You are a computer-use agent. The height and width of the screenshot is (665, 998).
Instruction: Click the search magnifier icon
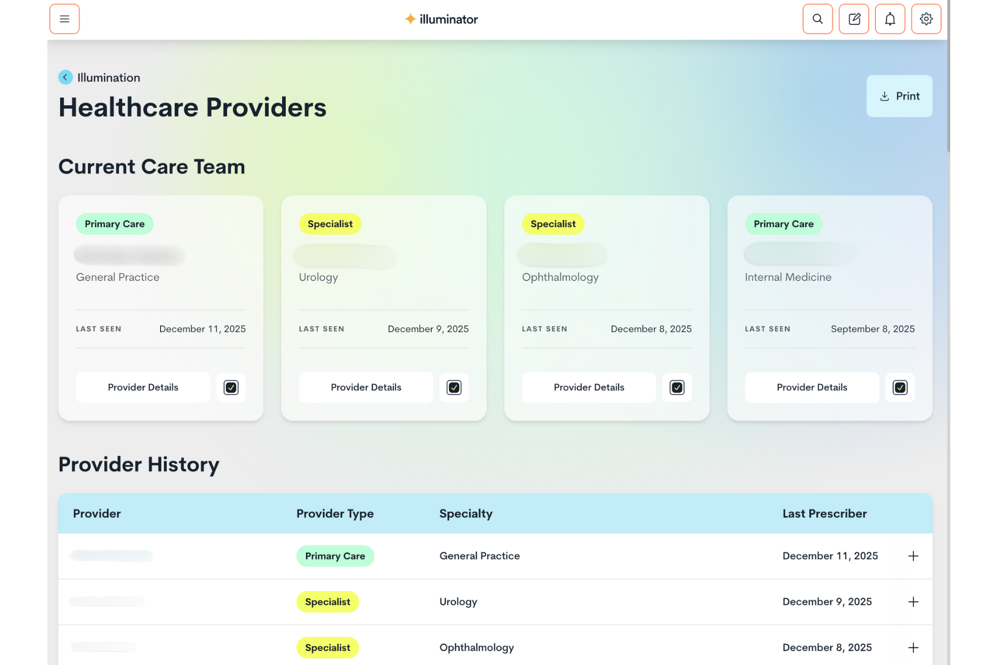tap(818, 19)
